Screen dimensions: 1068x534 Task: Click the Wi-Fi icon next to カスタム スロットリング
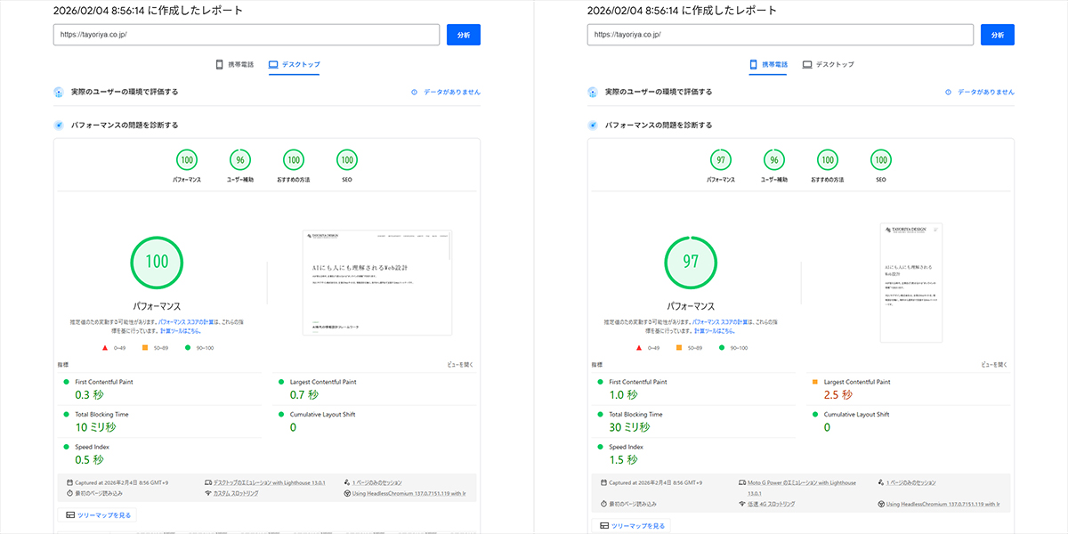click(x=208, y=495)
